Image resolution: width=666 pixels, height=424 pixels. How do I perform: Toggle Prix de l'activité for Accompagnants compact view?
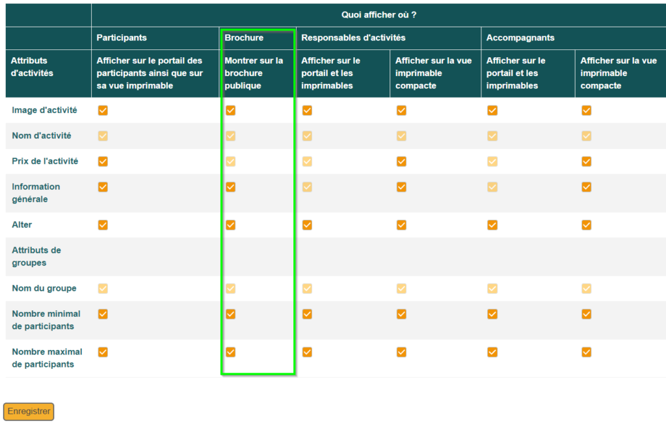coord(587,161)
